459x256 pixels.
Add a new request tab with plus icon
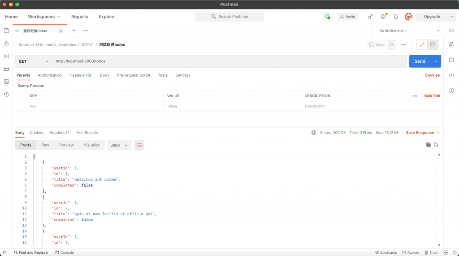[x=74, y=30]
